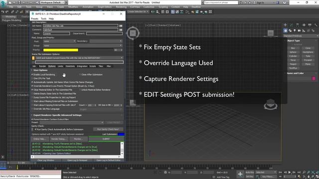Go to the end frame
The height and width of the screenshot is (179, 319).
point(299,173)
